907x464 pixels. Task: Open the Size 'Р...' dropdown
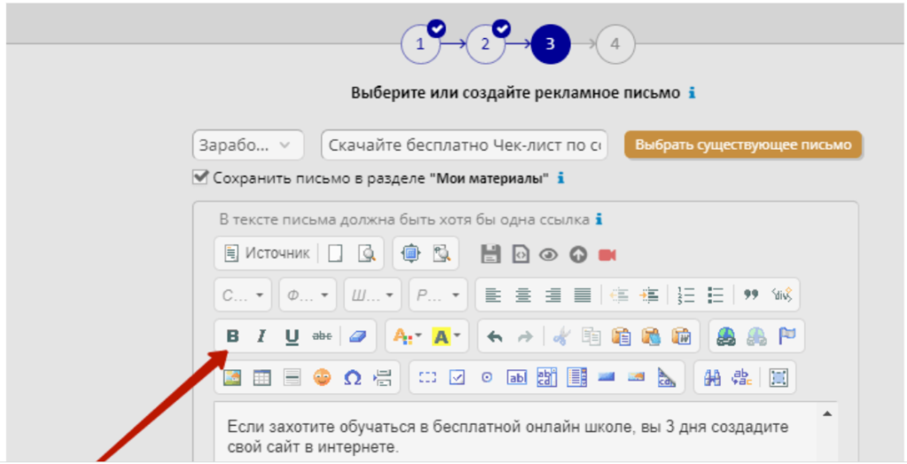coord(438,295)
